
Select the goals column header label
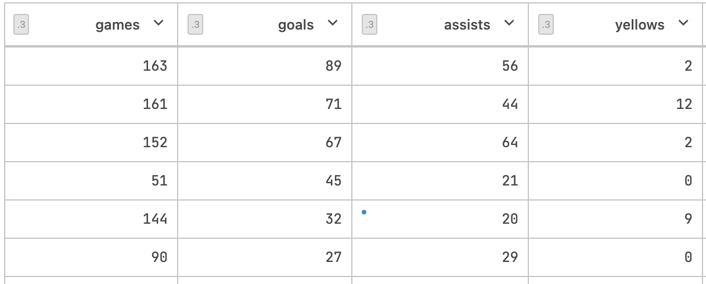tap(296, 25)
